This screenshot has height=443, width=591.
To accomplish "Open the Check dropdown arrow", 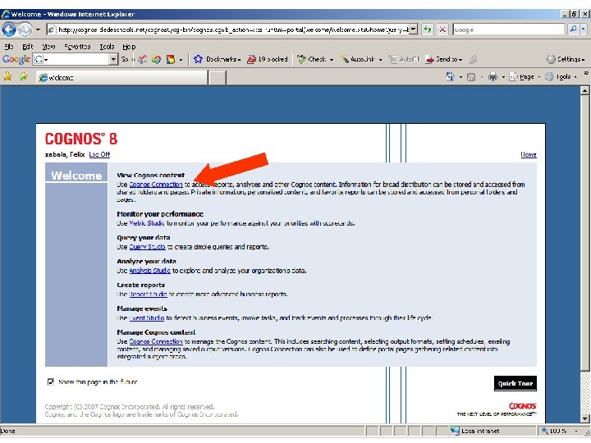I will 332,60.
